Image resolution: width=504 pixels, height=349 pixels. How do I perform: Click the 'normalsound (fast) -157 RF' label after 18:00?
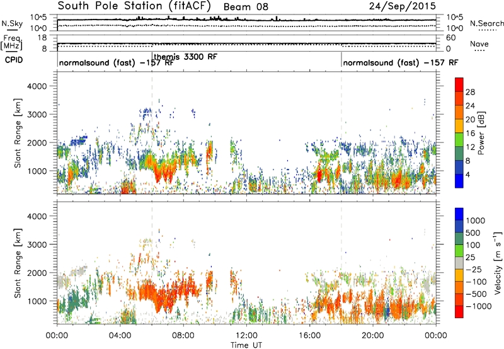coord(401,62)
